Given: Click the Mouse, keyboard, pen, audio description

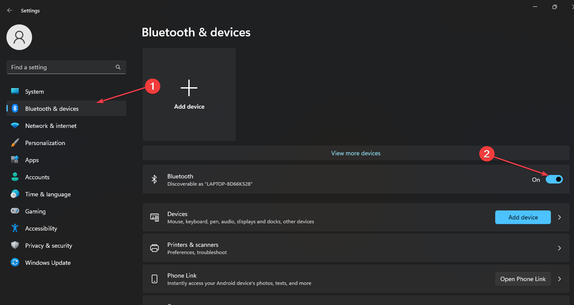Looking at the screenshot, I should 241,222.
